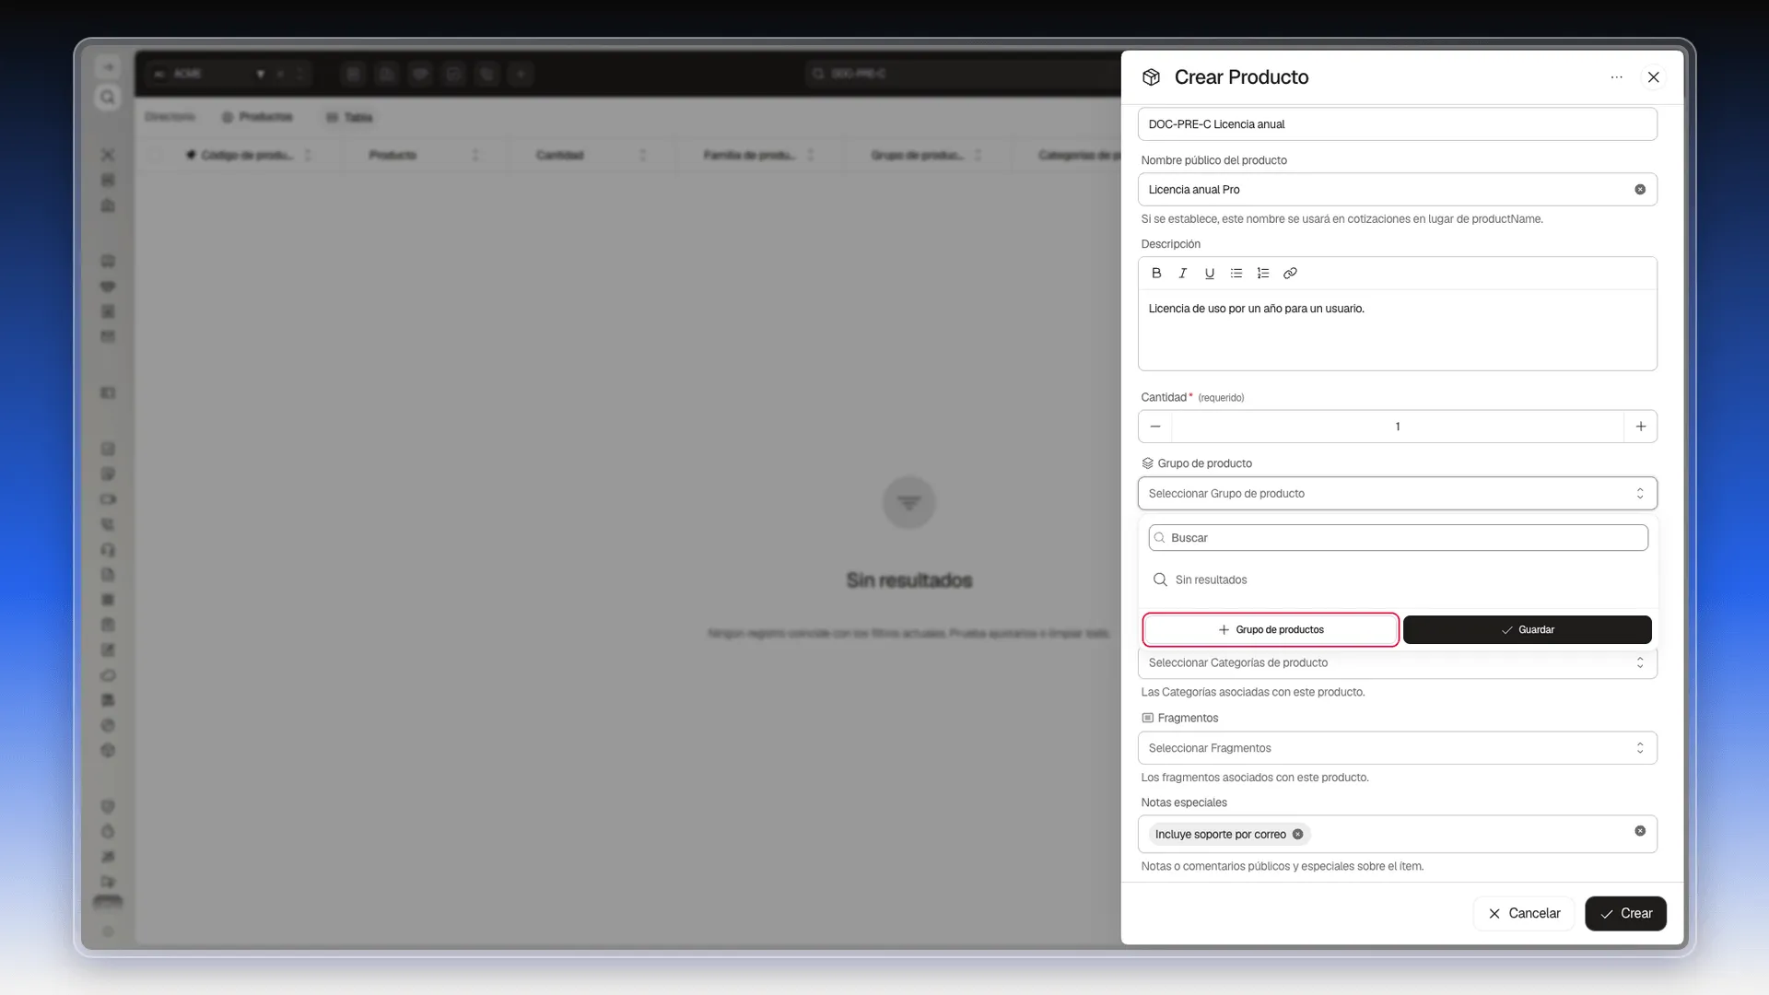1769x995 pixels.
Task: Decrease Cantidad with minus button
Action: [1155, 427]
